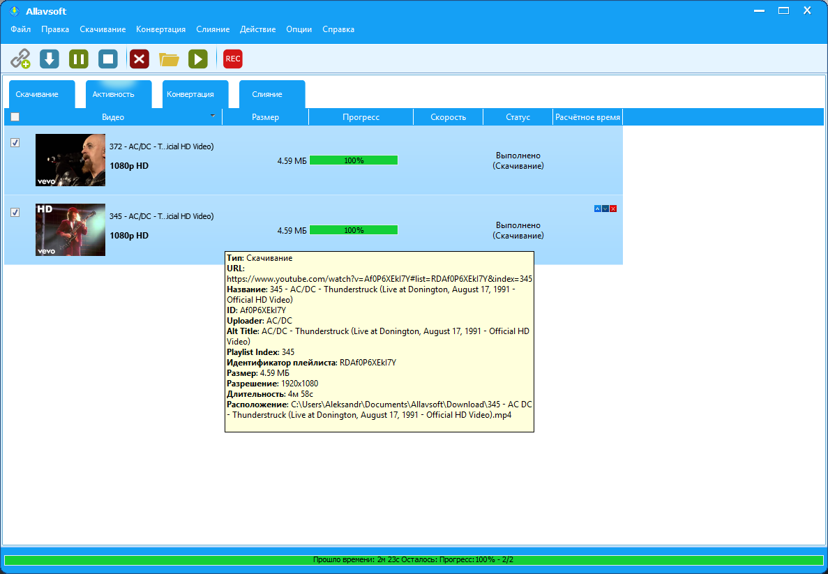
Task: Open the Действие menu
Action: (257, 29)
